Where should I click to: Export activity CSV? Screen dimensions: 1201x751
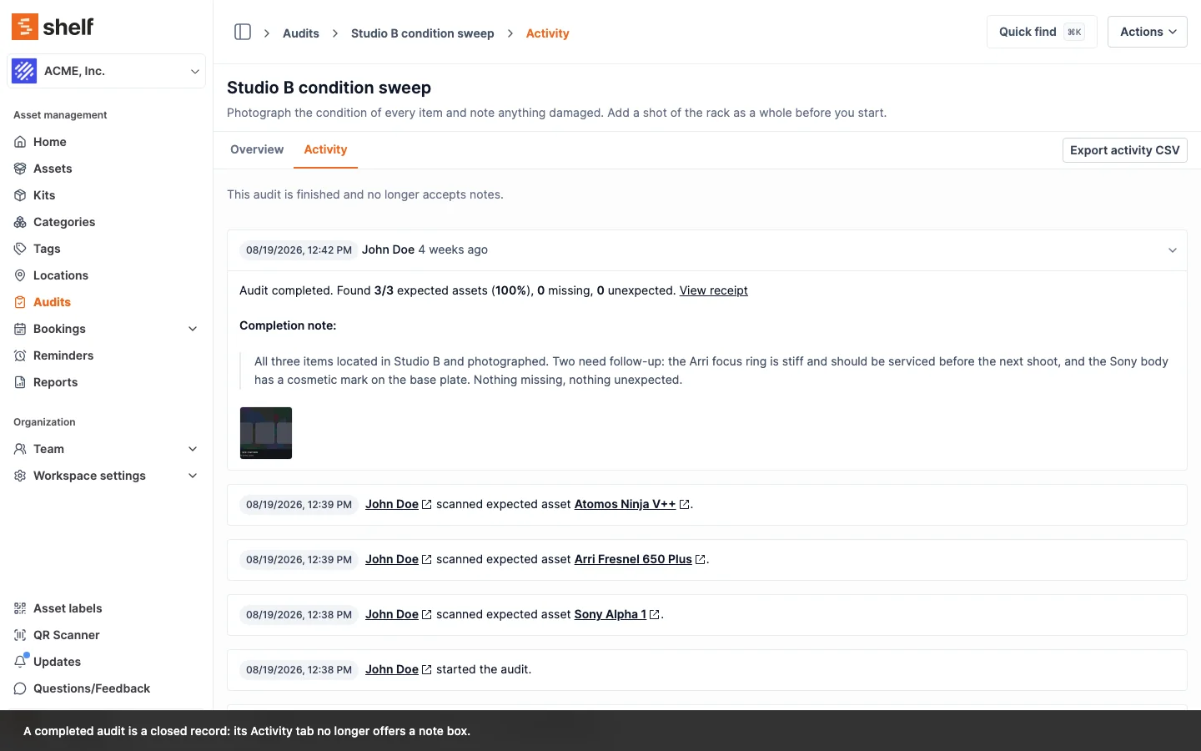[1124, 150]
